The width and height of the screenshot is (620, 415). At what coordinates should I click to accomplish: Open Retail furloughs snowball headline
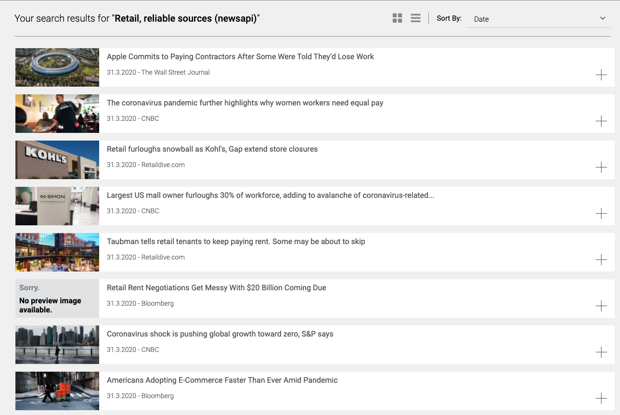click(x=212, y=149)
